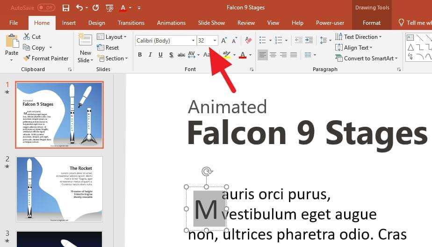This screenshot has width=432, height=247.
Task: Click the Repeat/Redo circular arrow icon
Action: 95,7
